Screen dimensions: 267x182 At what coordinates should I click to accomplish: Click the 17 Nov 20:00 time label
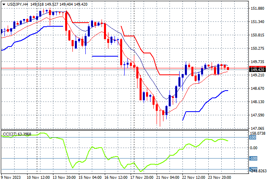[x=142, y=178]
